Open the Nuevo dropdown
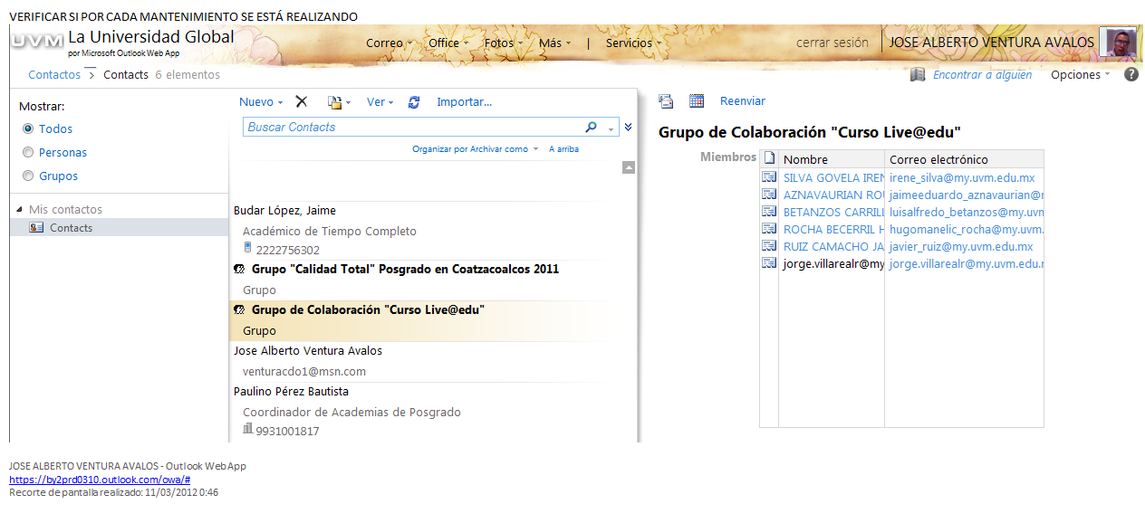The image size is (1145, 523). click(x=261, y=102)
